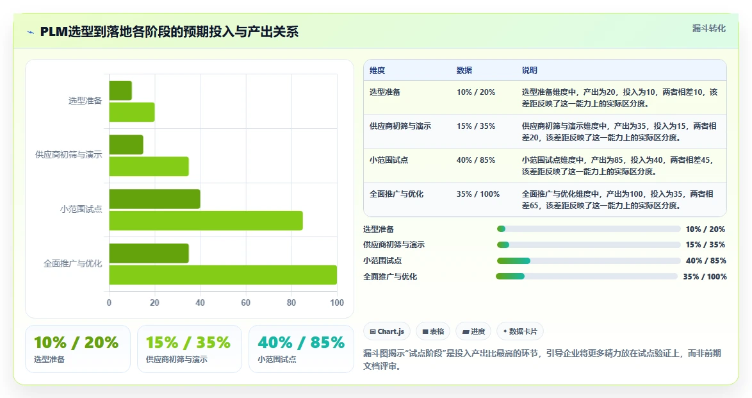752x398 pixels.
Task: Click the 数据 column header
Action: (464, 70)
